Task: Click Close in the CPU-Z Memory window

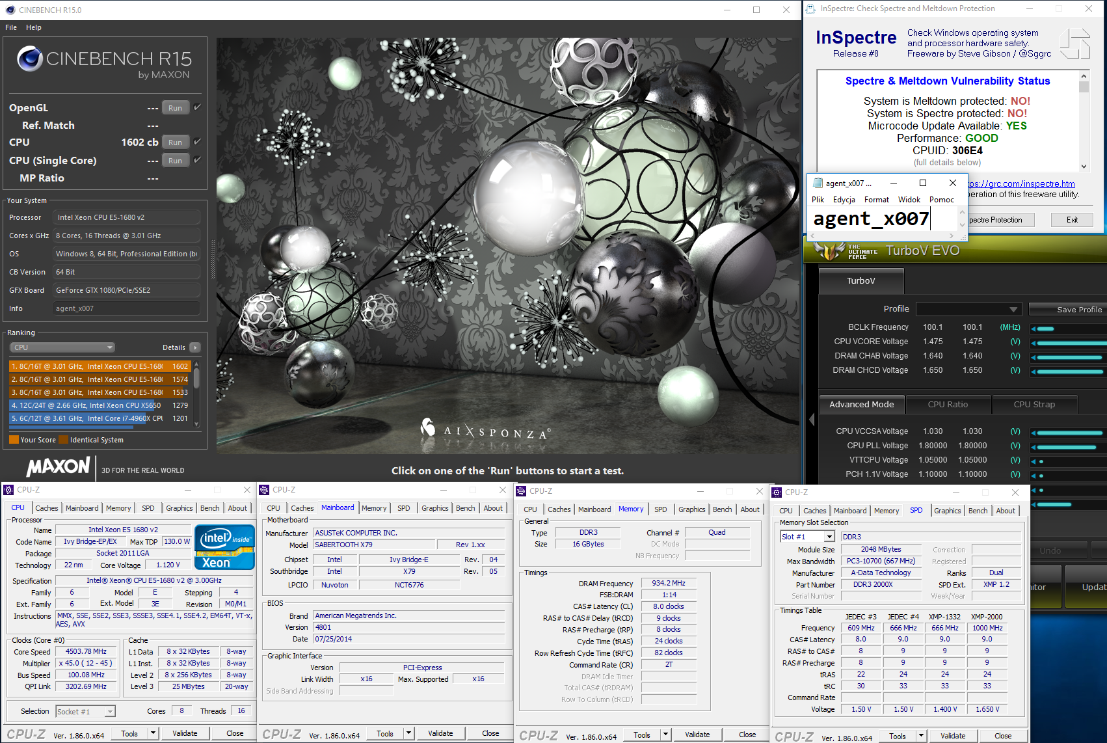Action: [747, 735]
